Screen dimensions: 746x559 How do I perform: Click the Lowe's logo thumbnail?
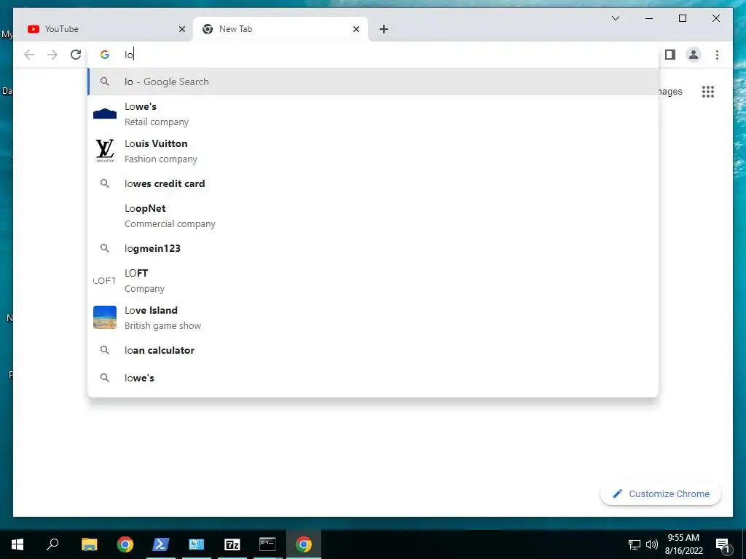(105, 114)
